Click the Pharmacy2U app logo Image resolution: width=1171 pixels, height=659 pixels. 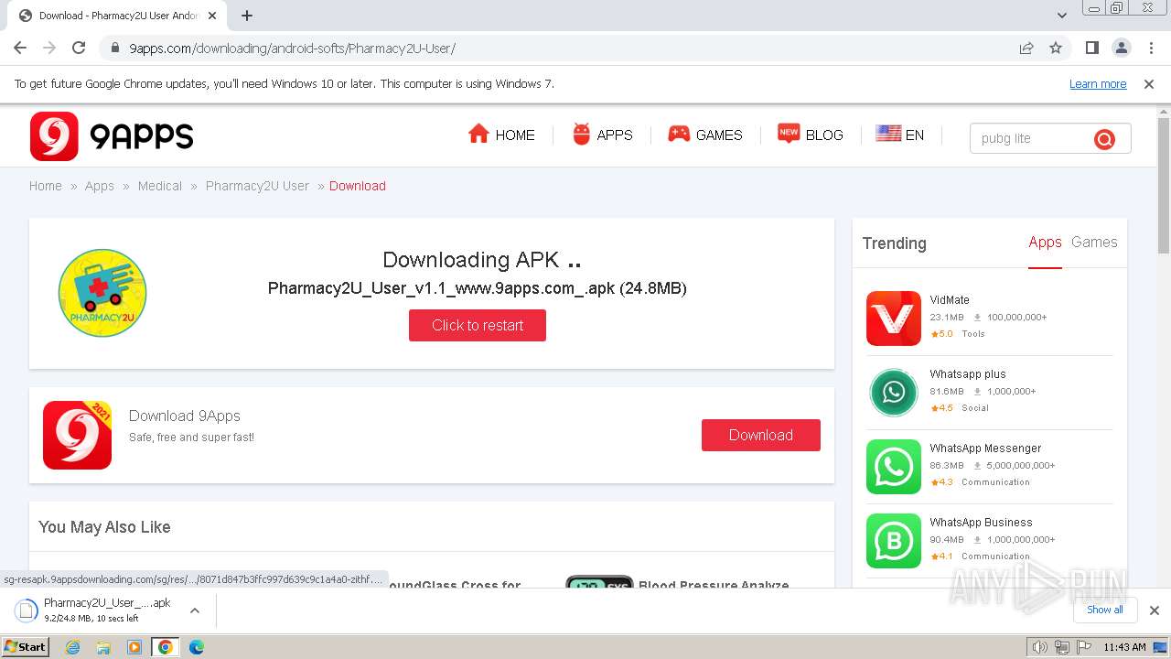[102, 293]
